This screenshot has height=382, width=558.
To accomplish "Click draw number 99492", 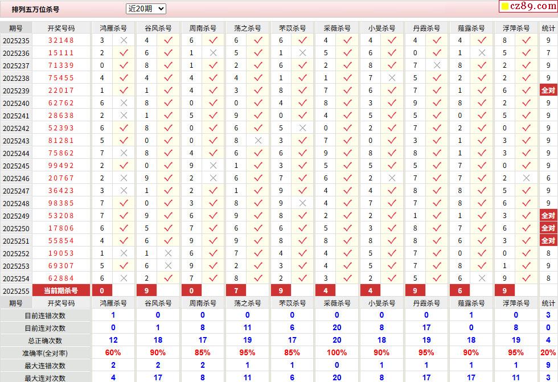I will tap(61, 166).
